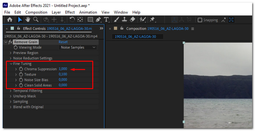The height and width of the screenshot is (131, 255).
Task: Toggle the Chroma Suppression stopwatch
Action: (21, 69)
